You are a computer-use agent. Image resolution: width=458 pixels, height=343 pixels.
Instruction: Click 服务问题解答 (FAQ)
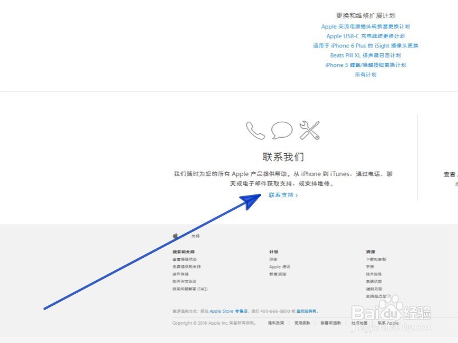(189, 289)
